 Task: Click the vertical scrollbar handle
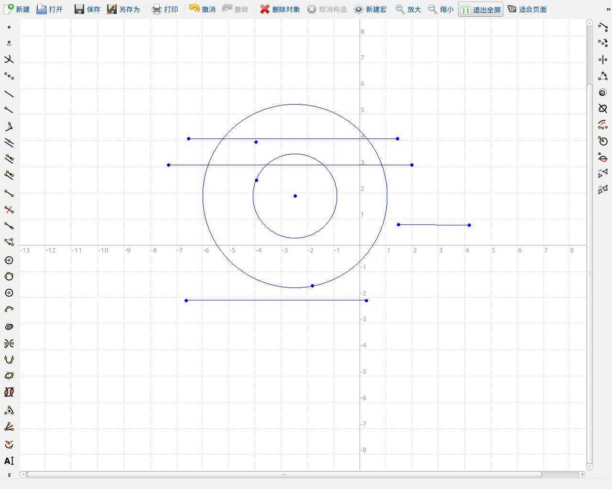point(590,273)
